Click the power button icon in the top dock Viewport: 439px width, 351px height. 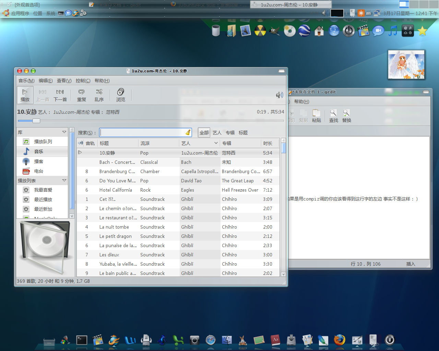click(x=349, y=31)
